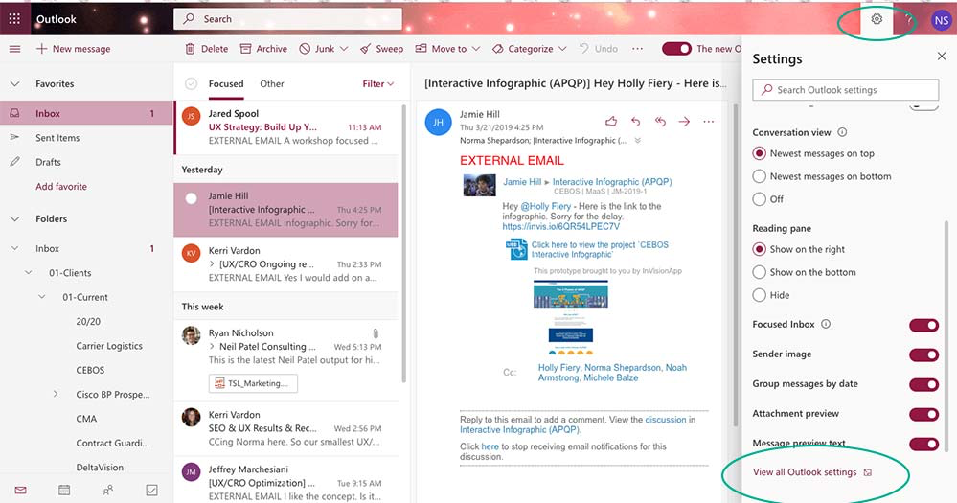Archive the selected message
This screenshot has width=957, height=503.
tap(263, 49)
